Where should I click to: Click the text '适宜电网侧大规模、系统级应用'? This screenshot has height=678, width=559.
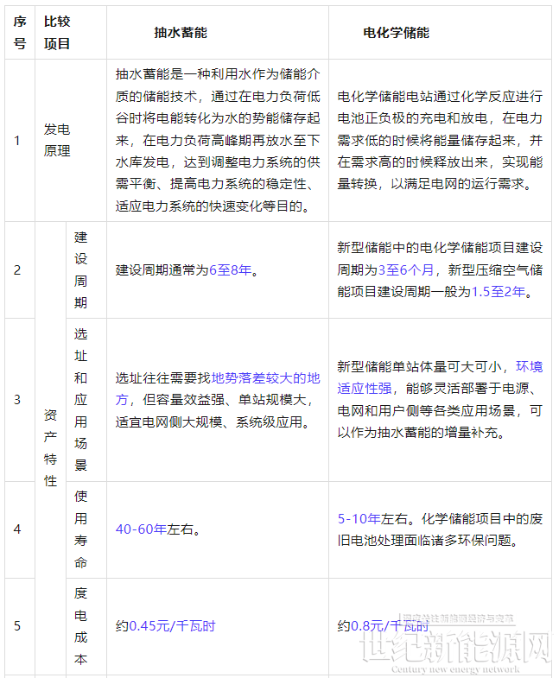tap(208, 421)
